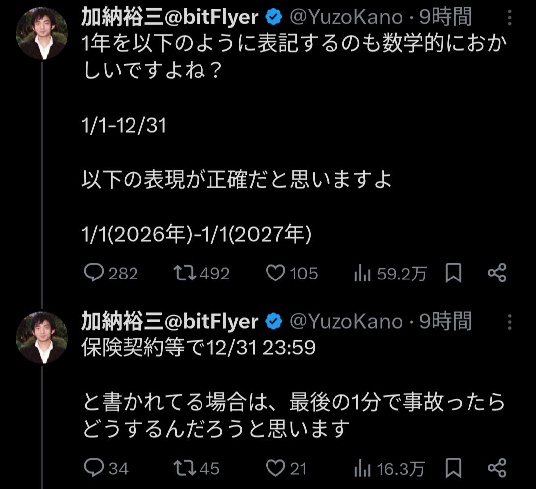Viewport: 536px width, 489px height.
Task: Open 加納裕三@bitFlyer name on second tweet
Action: [170, 322]
